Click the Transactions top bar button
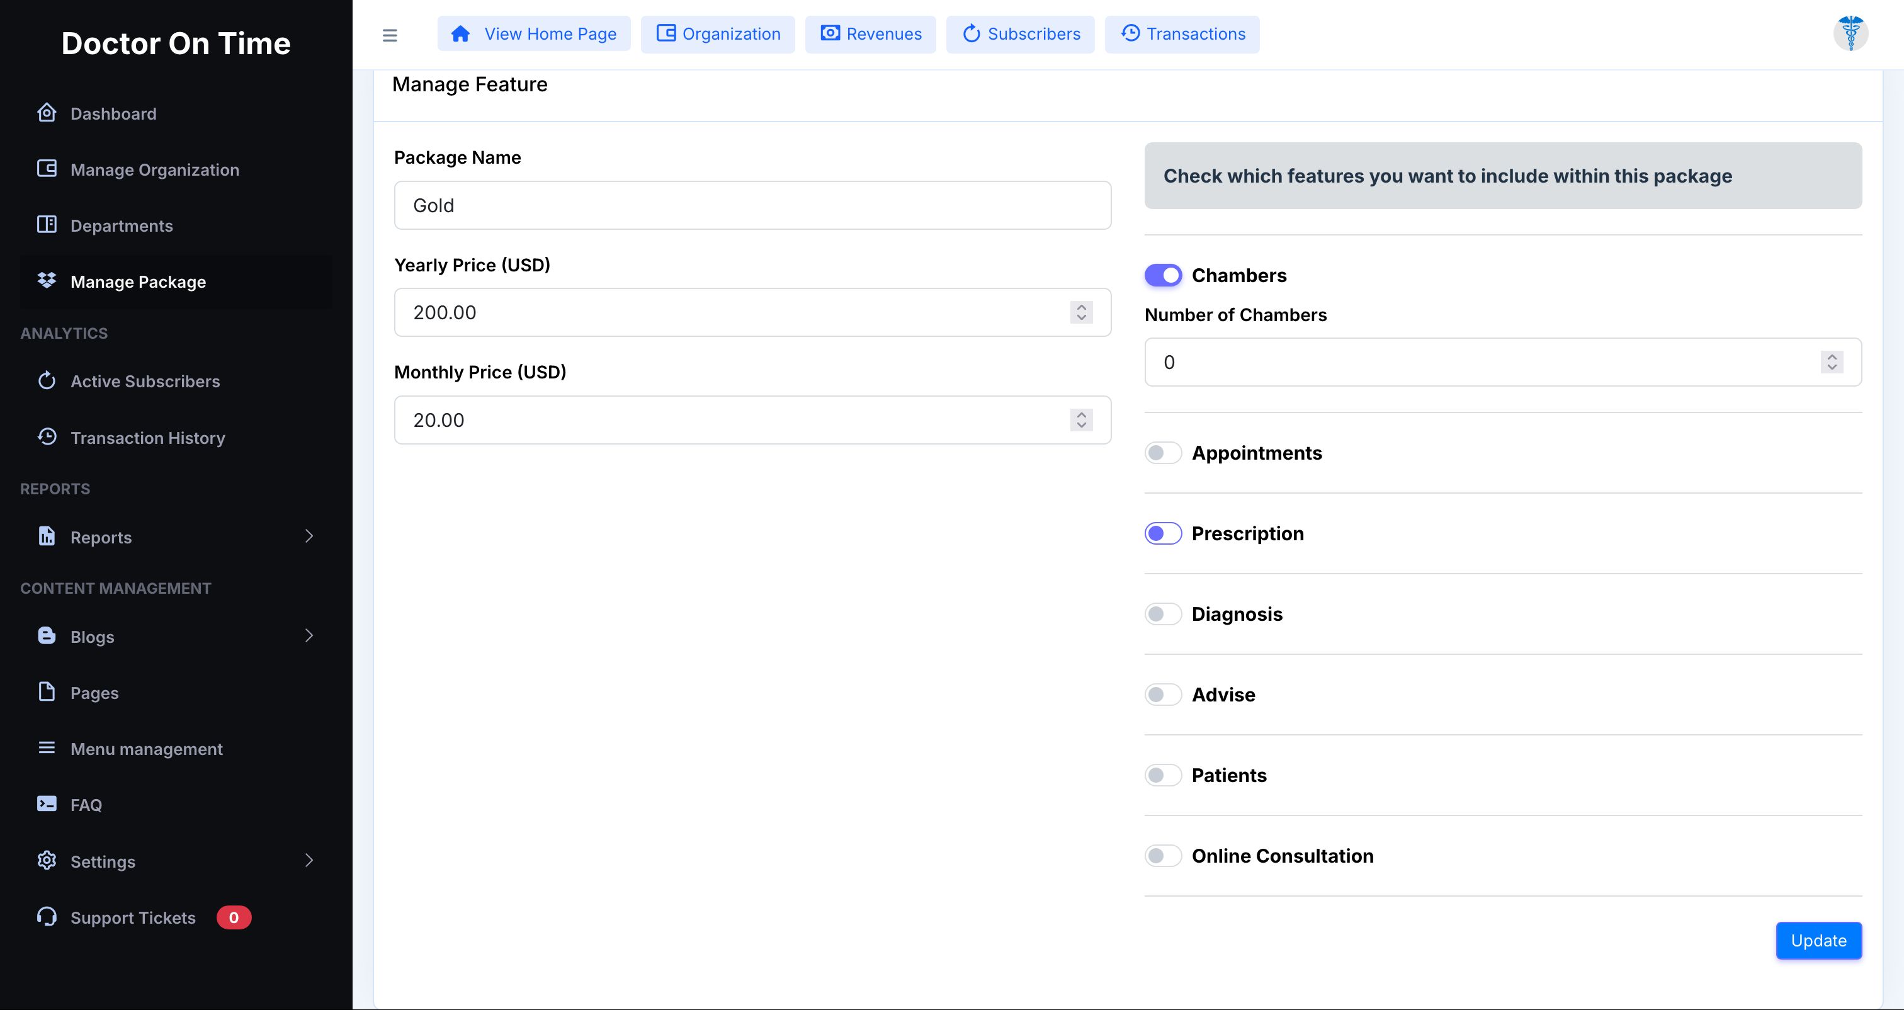The image size is (1904, 1010). click(1182, 34)
